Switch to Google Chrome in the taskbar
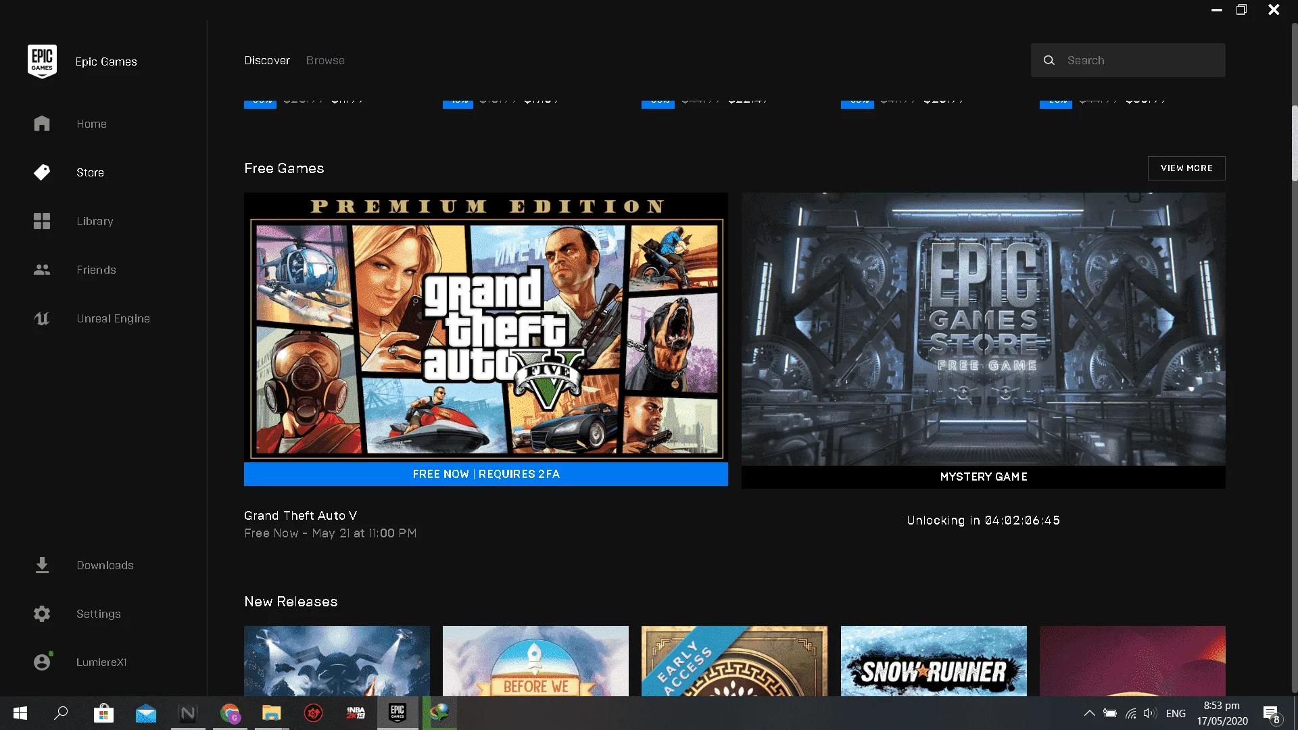 point(230,713)
